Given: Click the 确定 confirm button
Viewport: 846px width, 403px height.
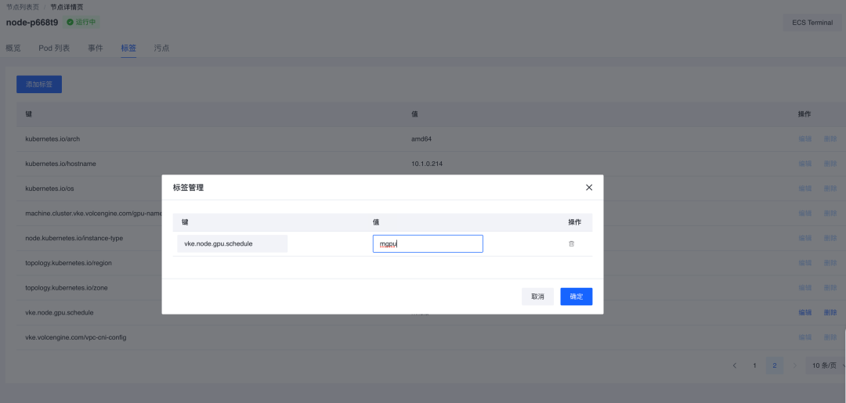Looking at the screenshot, I should 576,297.
